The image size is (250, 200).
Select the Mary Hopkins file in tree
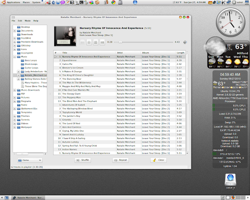click(x=34, y=82)
